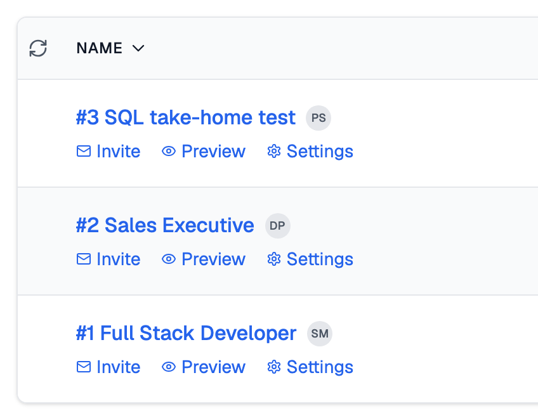538x420 pixels.
Task: Click gear icon for Full Stack Developer
Action: pos(274,367)
